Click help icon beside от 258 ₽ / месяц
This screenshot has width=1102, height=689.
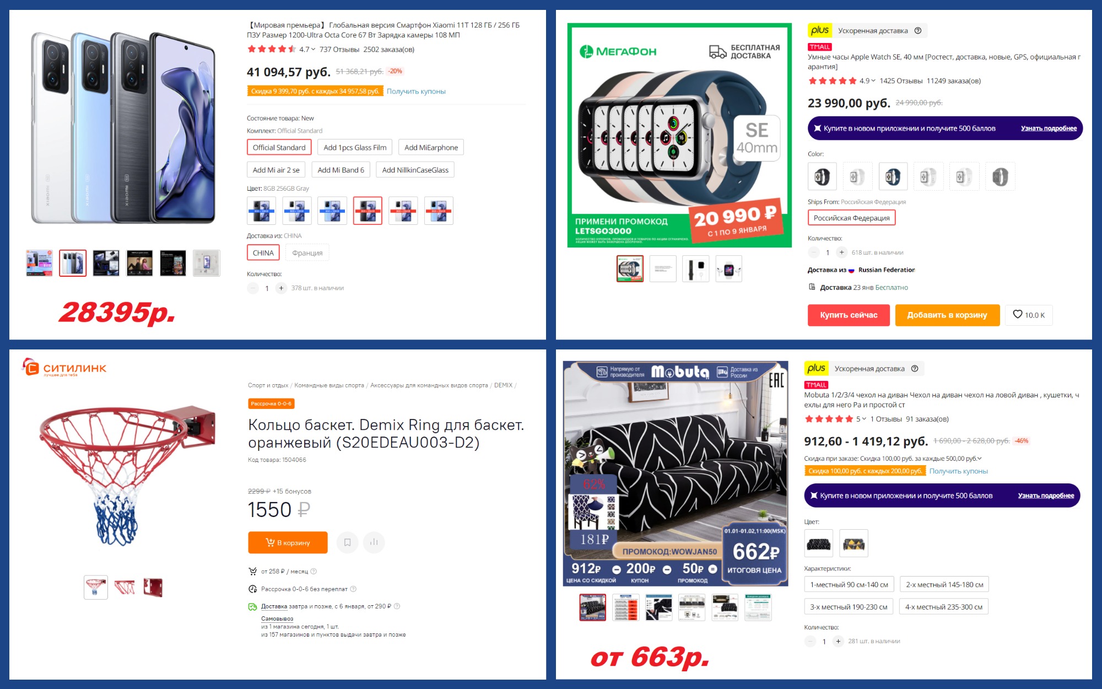point(314,571)
